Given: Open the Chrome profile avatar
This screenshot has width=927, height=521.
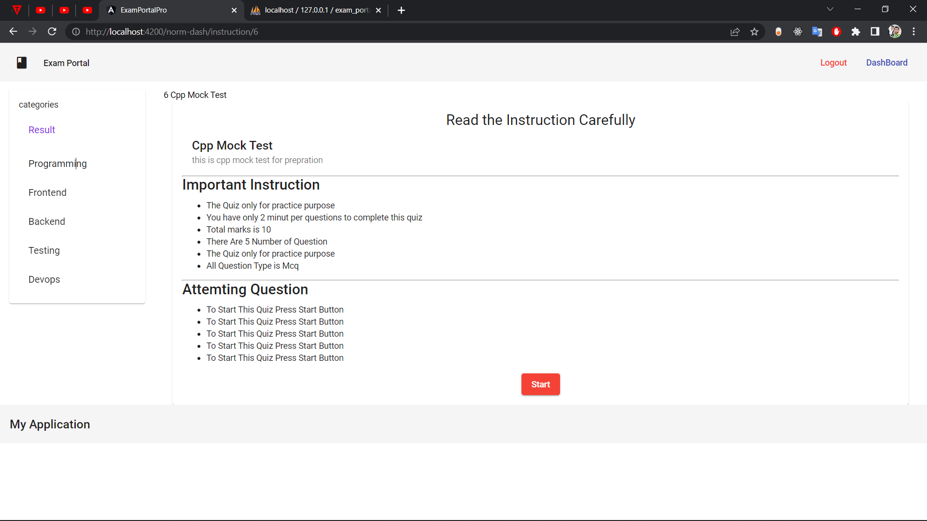Looking at the screenshot, I should pos(895,32).
